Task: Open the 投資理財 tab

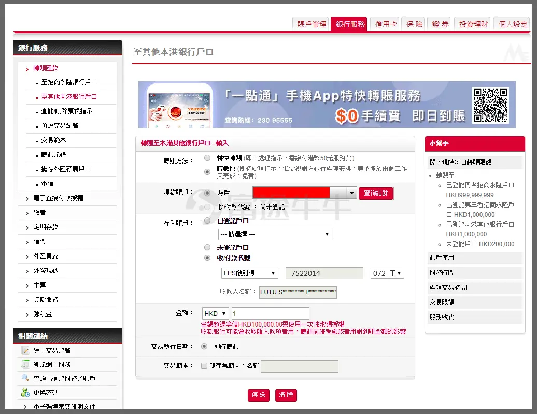Action: coord(472,24)
